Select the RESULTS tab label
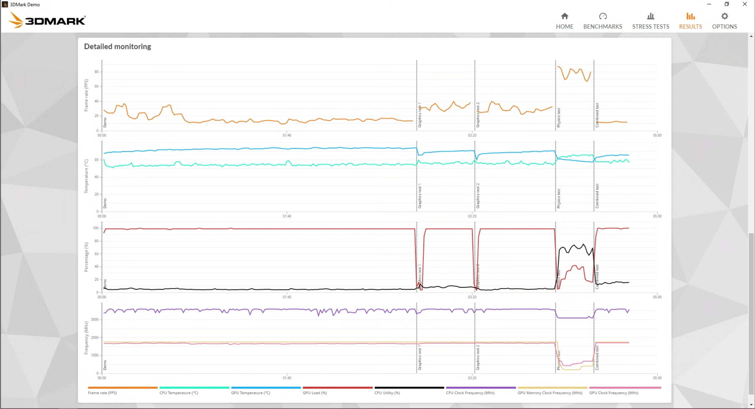 point(690,27)
